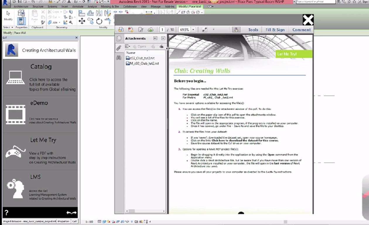The height and width of the screenshot is (225, 369).
Task: Click the 1:100 view scale control
Action: (89, 222)
